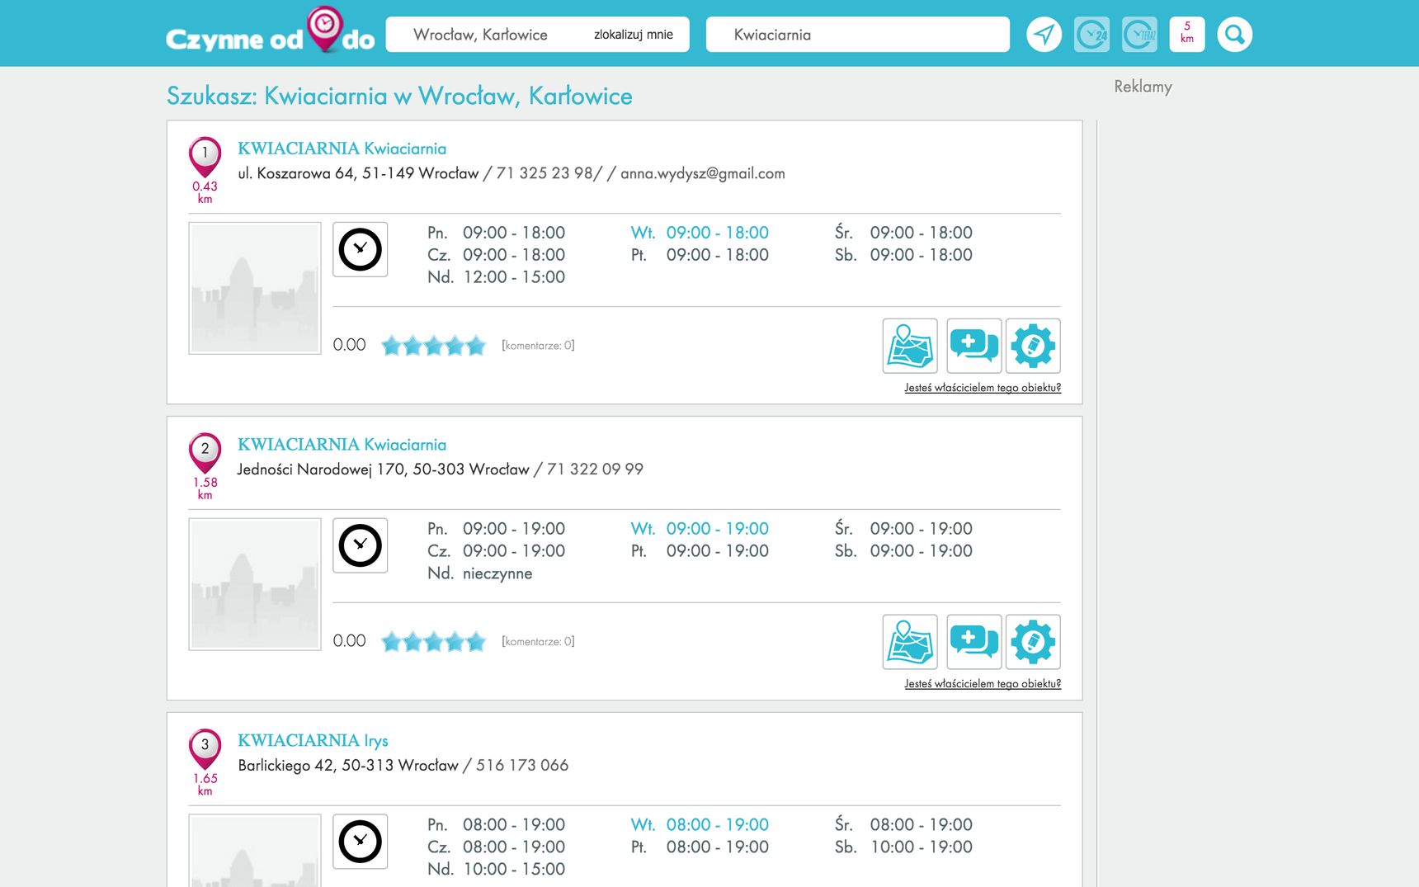Claim ownership link under Jedności Narodowej listing

[x=983, y=684]
